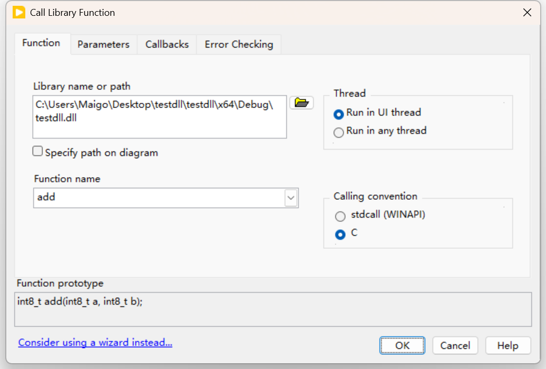Switch to the Parameters tab
This screenshot has width=546, height=369.
tap(103, 44)
